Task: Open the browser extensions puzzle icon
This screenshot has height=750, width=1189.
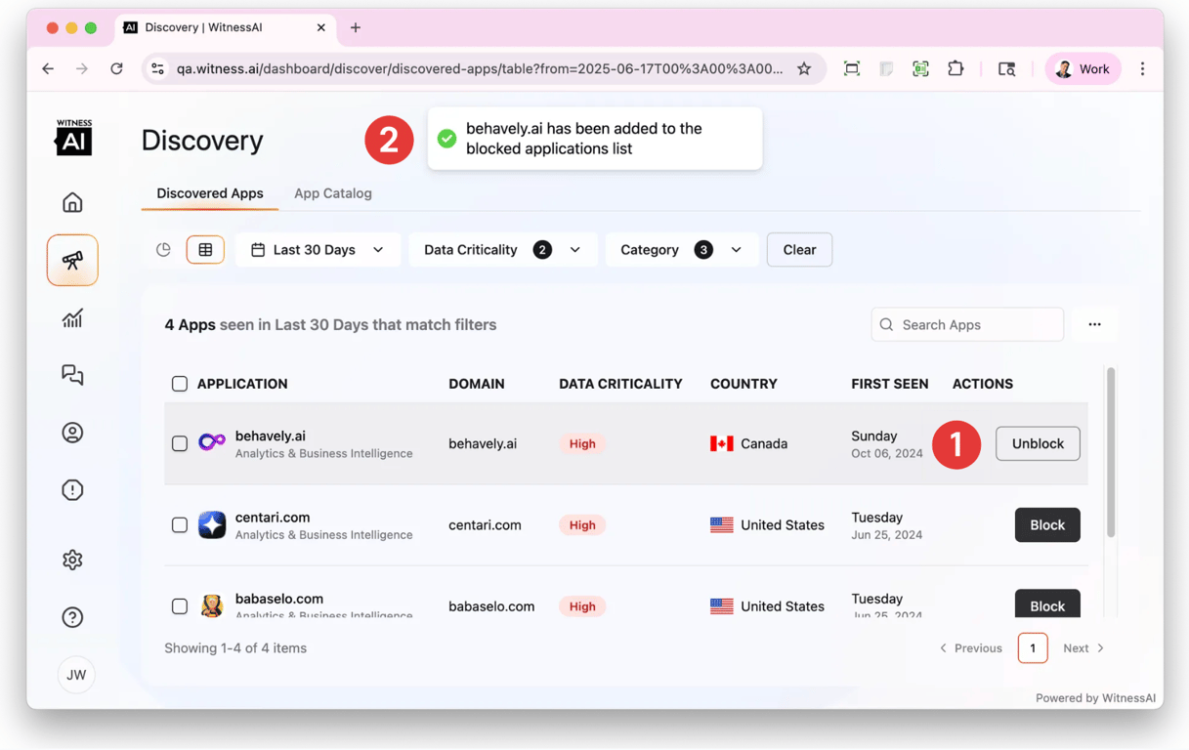Action: (x=955, y=68)
